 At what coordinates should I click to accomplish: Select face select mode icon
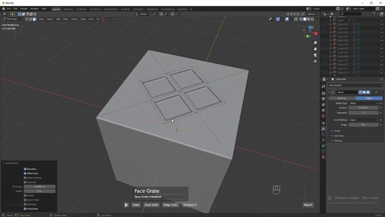pyautogui.click(x=34, y=19)
